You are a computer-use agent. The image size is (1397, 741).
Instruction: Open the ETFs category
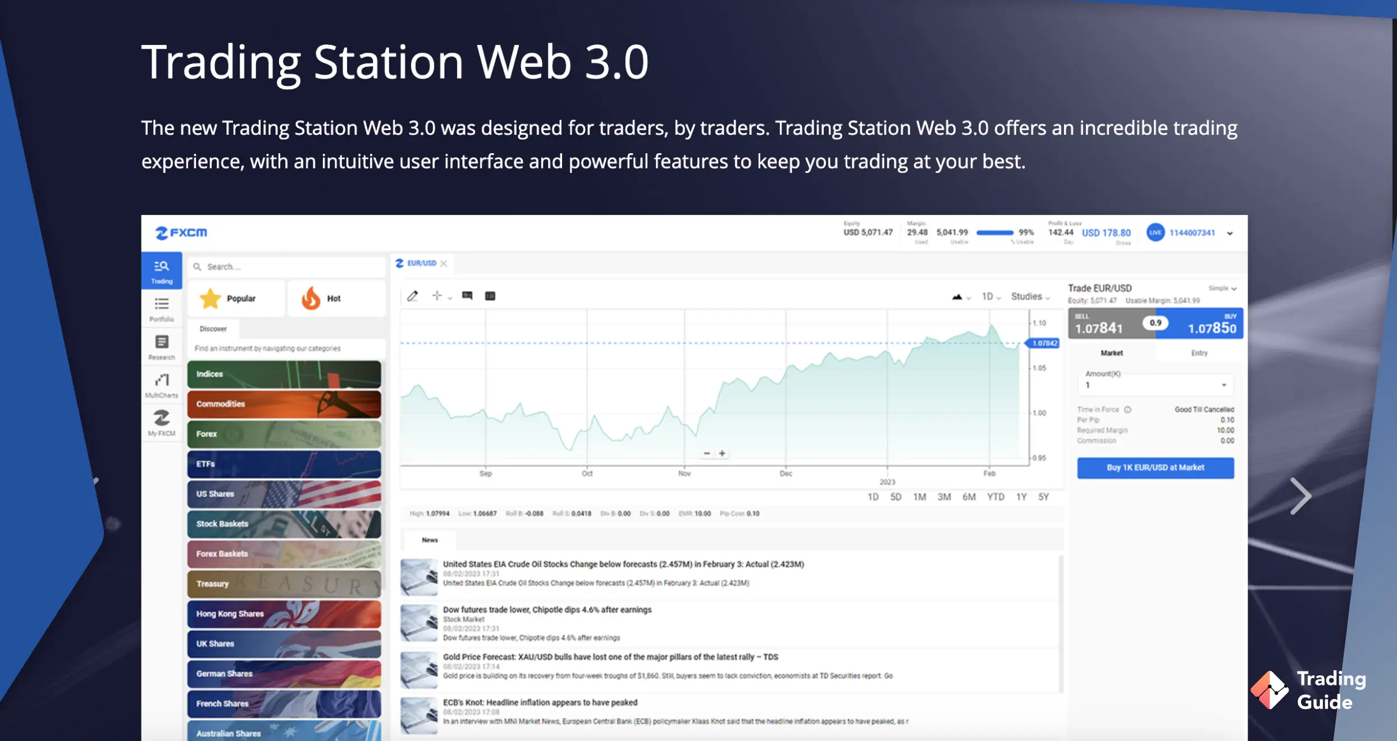click(x=284, y=464)
